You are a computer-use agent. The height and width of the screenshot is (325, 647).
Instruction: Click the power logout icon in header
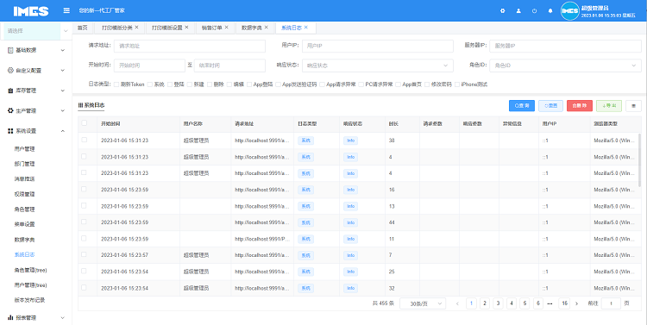[x=534, y=11]
